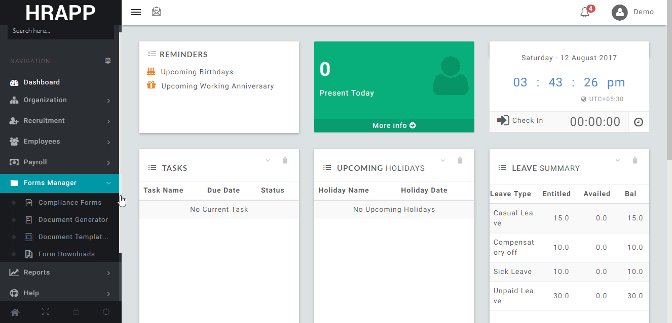Screen dimensions: 672x323
Task: Click More info on Present Today
Action: pyautogui.click(x=394, y=125)
